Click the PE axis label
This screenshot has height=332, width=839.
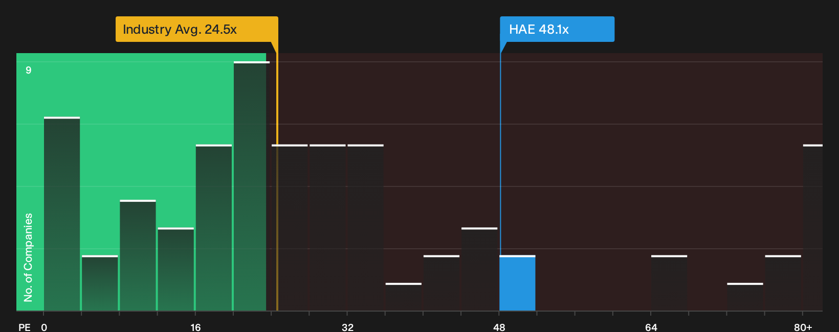(x=25, y=327)
